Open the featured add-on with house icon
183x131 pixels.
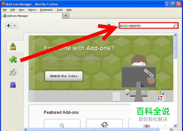coord(104,123)
